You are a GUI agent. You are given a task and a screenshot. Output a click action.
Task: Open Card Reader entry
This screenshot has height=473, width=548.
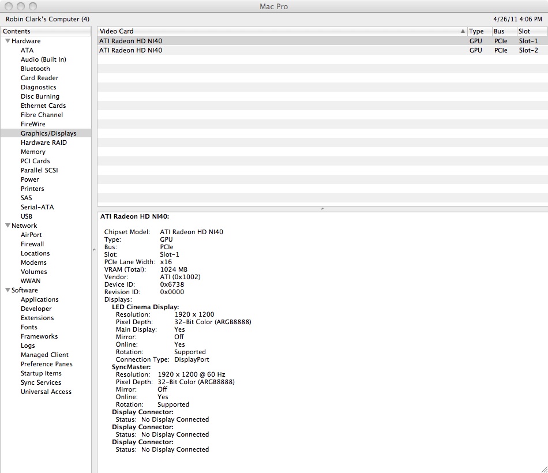point(39,78)
